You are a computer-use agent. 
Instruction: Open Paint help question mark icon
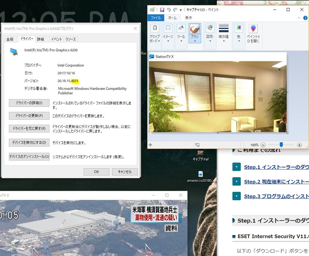[x=305, y=18]
